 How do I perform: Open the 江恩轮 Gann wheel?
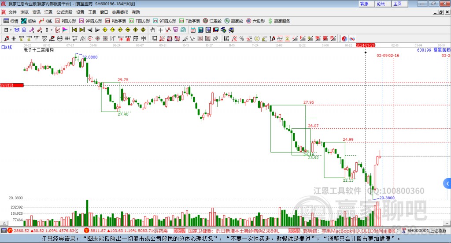coord(212,21)
